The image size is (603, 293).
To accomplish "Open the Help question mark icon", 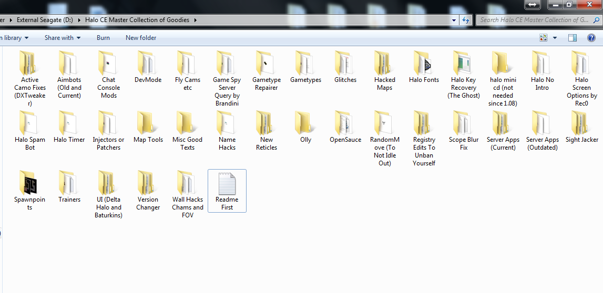I will 591,38.
